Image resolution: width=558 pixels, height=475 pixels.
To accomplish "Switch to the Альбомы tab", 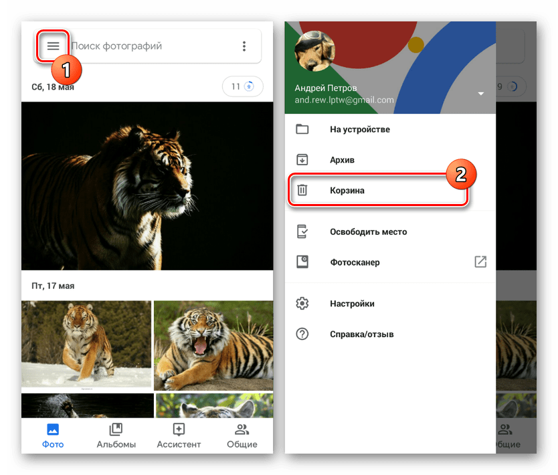I will pyautogui.click(x=116, y=436).
